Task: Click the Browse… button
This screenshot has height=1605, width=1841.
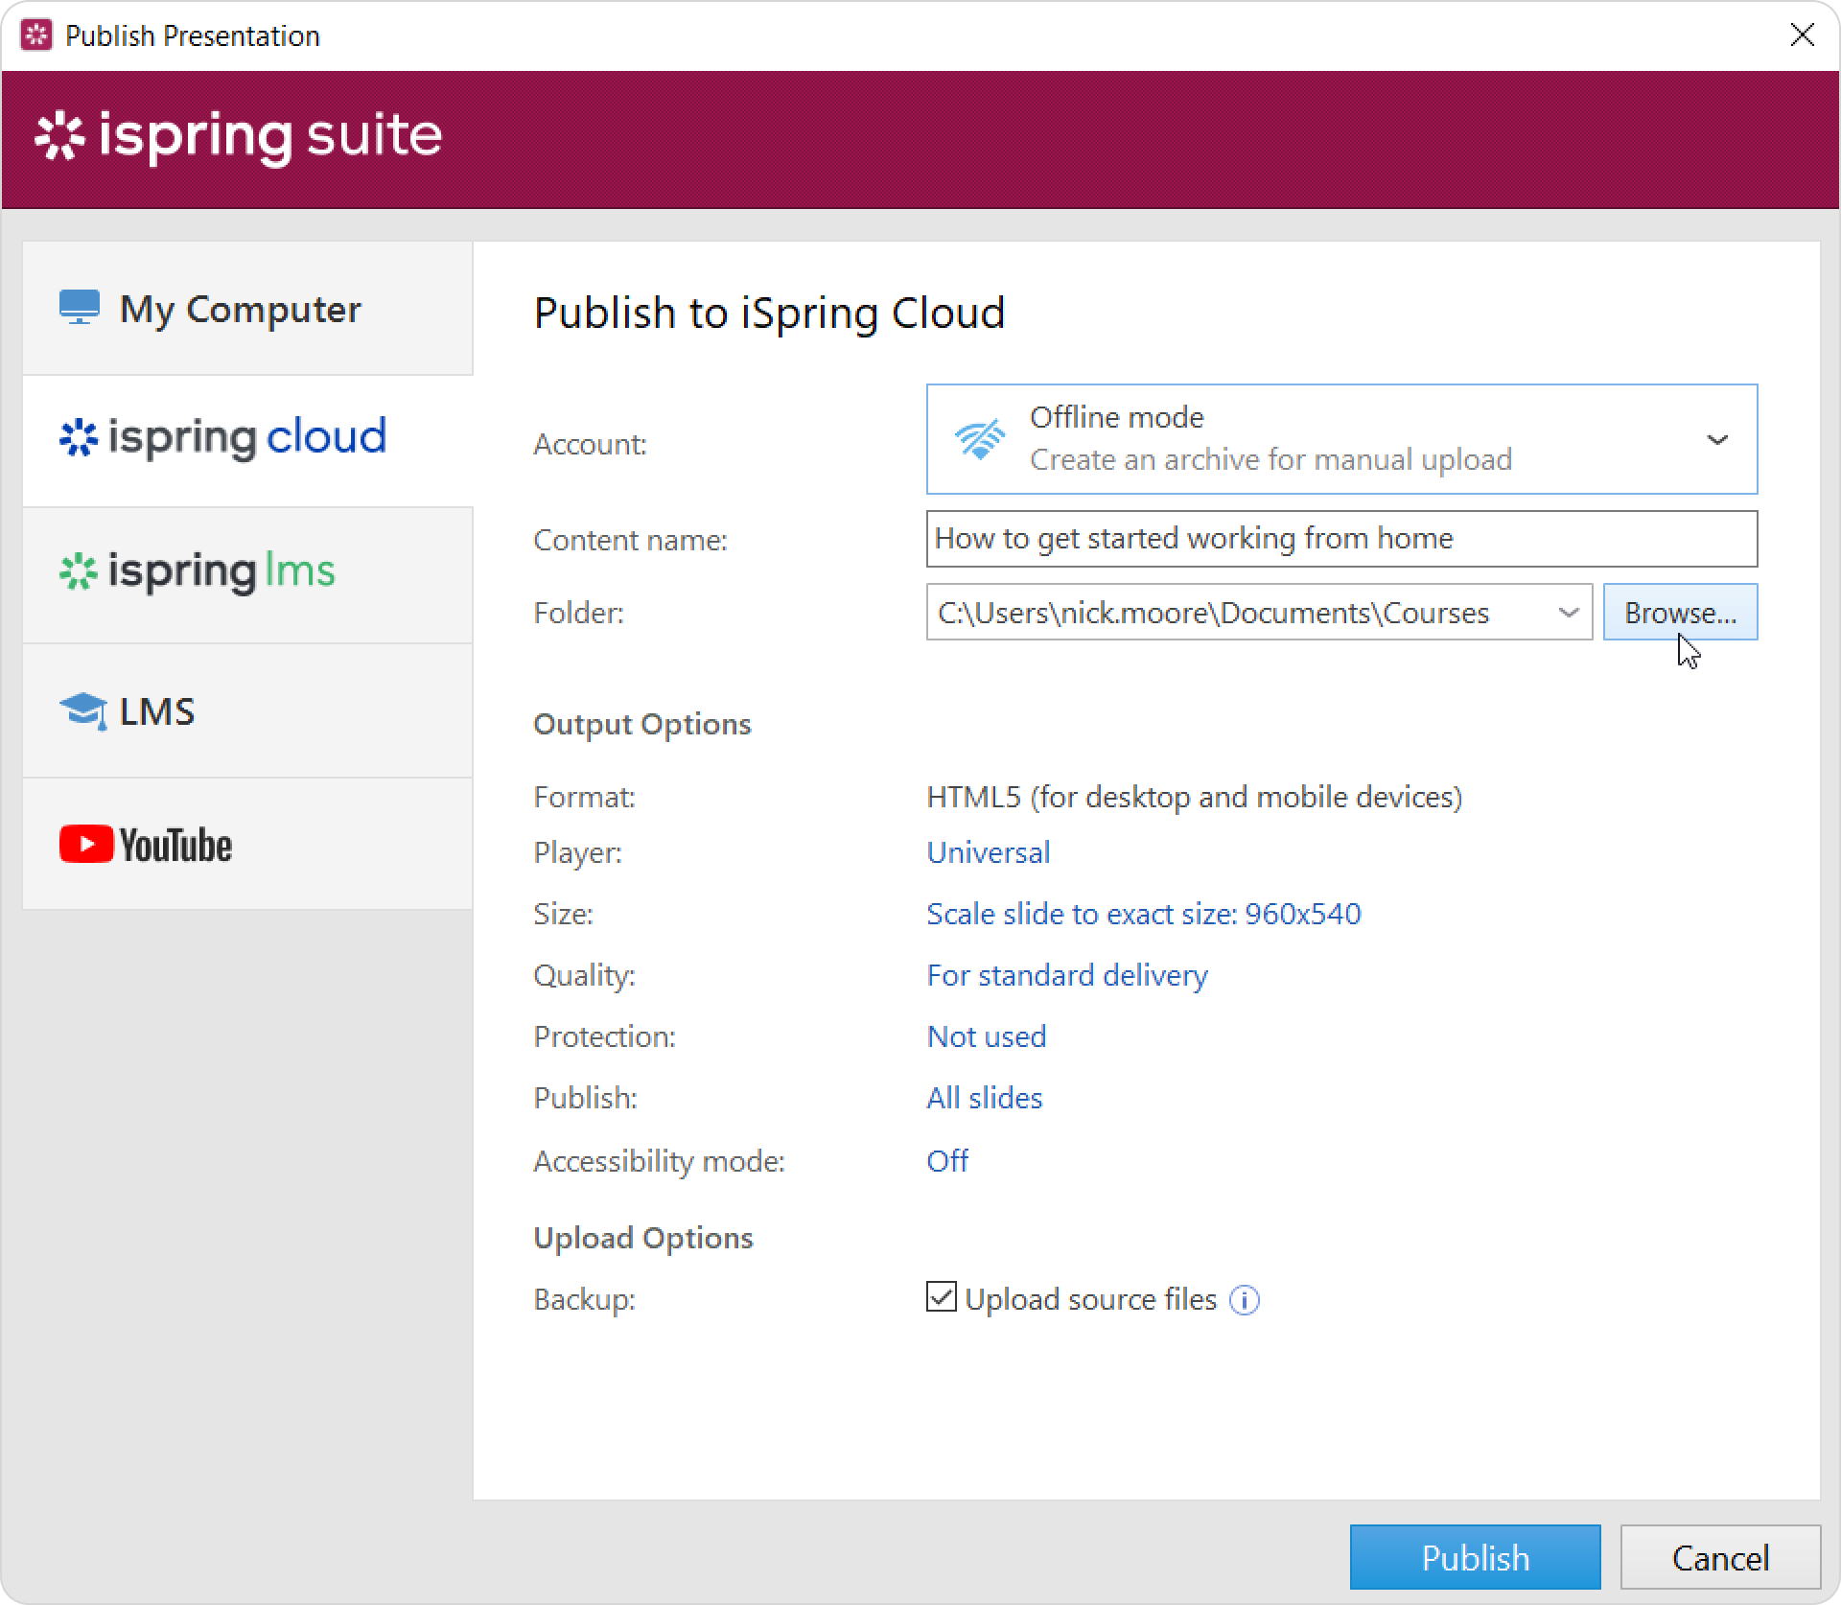Action: point(1680,613)
